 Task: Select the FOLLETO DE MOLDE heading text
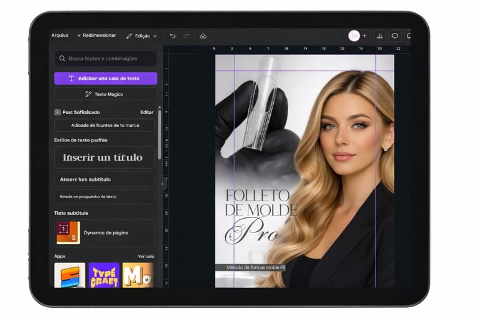(x=261, y=202)
